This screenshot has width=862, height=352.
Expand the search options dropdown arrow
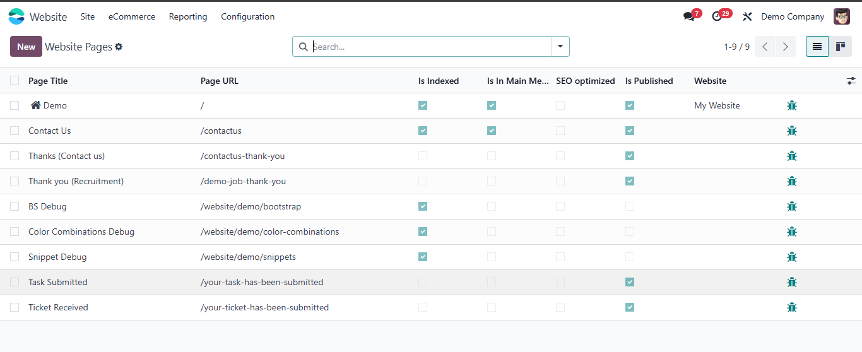coord(560,47)
